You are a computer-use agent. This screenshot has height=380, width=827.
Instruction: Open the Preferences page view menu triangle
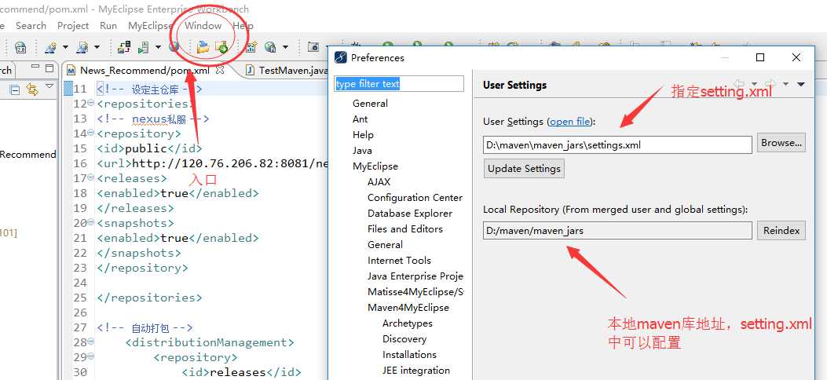point(801,84)
